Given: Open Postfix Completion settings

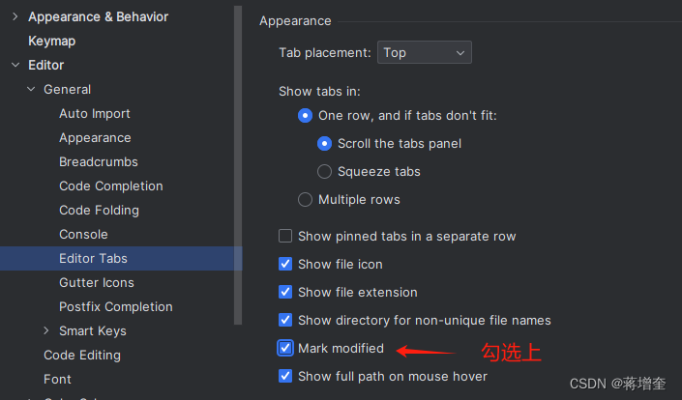Looking at the screenshot, I should (x=116, y=307).
